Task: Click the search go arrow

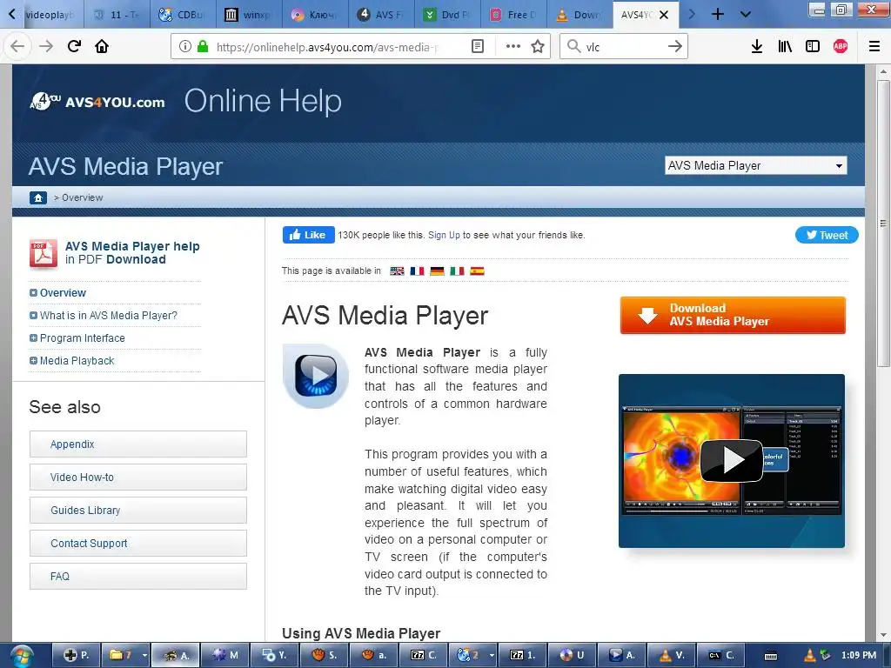Action: (x=674, y=47)
